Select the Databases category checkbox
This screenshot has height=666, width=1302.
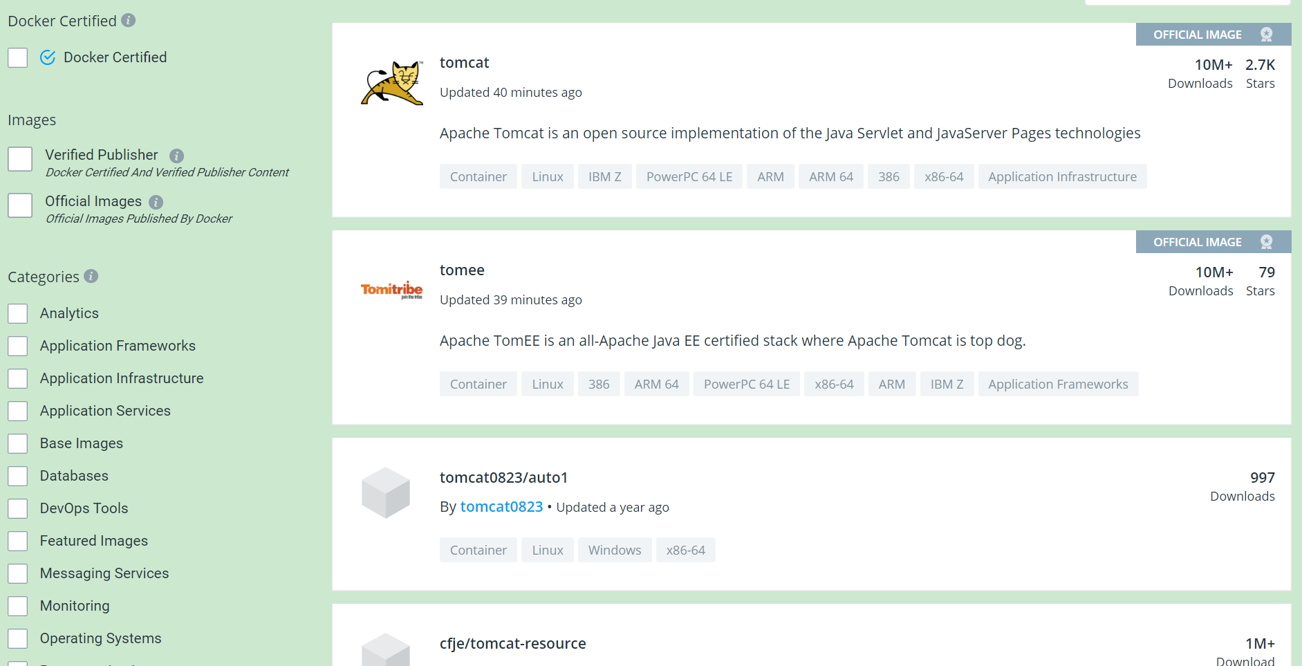(x=18, y=476)
